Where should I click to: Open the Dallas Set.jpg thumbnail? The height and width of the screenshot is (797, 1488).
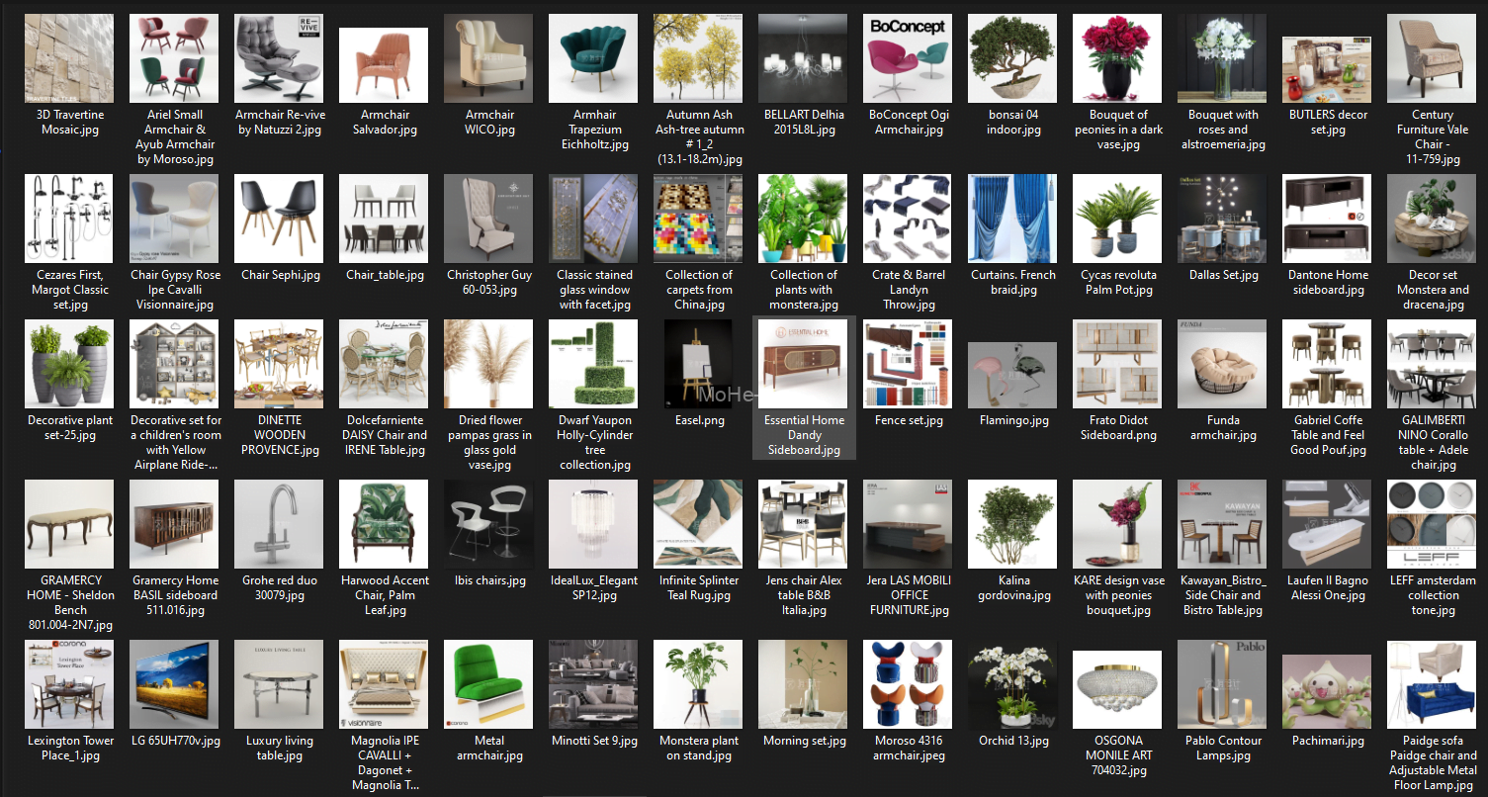pyautogui.click(x=1222, y=219)
